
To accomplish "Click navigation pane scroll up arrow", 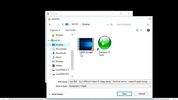I will pos(72,35).
